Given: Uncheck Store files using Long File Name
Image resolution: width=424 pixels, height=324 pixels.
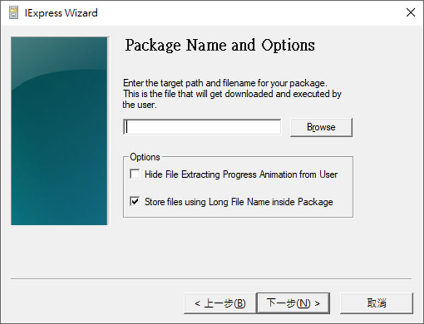Looking at the screenshot, I should [x=135, y=202].
